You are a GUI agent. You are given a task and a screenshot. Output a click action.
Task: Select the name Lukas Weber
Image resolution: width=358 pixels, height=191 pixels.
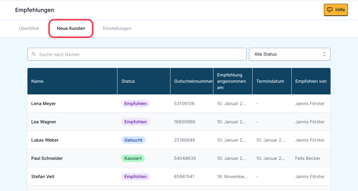[45, 140]
